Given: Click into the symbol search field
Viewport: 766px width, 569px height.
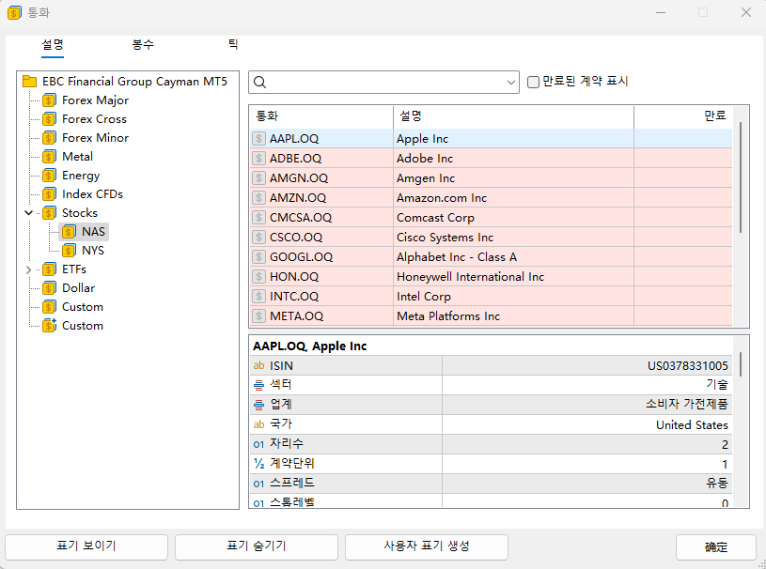Looking at the screenshot, I should (x=383, y=83).
